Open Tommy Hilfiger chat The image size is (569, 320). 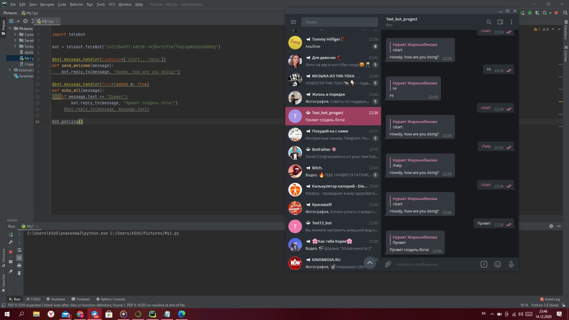[x=333, y=43]
